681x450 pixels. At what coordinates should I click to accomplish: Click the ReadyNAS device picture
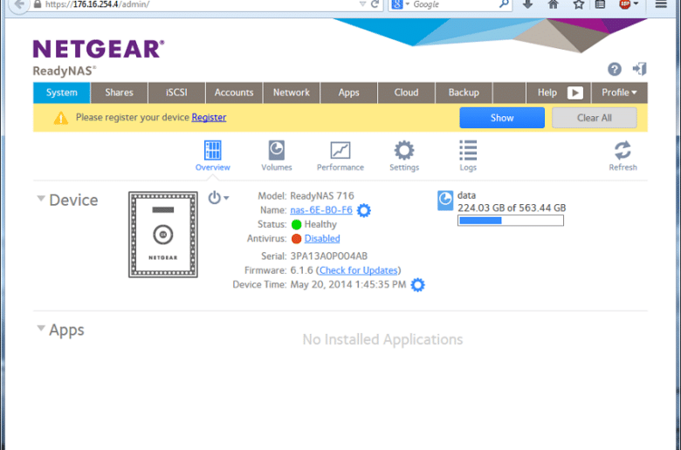click(x=163, y=235)
